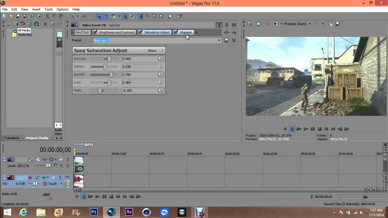
Task: Click the Undo arrow in main toolbar
Action: pos(72,16)
